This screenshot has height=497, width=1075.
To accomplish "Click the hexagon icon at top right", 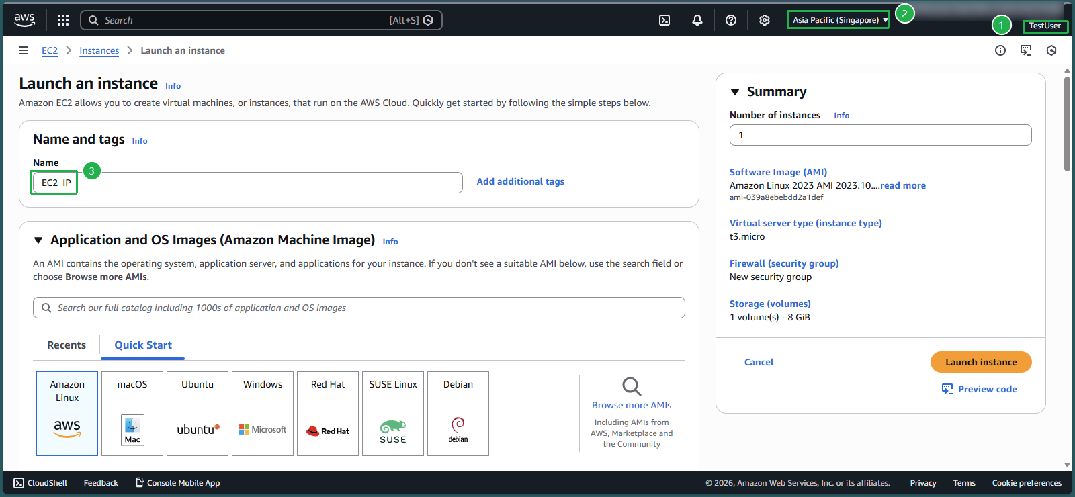I will (x=1051, y=50).
